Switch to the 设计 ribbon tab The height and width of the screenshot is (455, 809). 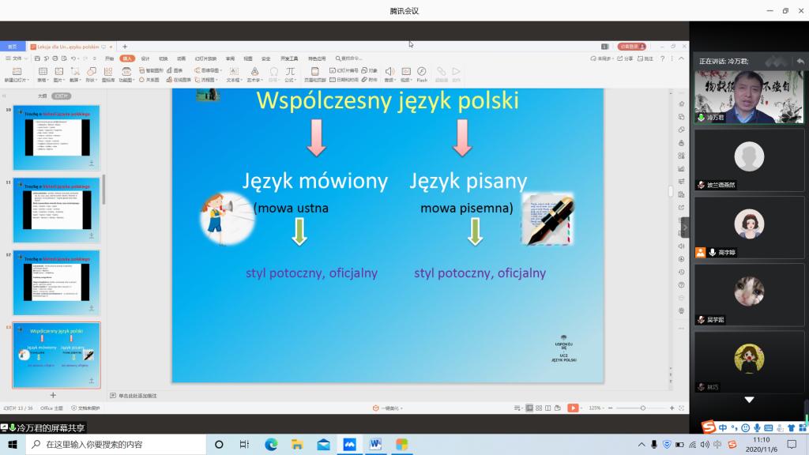click(x=145, y=58)
